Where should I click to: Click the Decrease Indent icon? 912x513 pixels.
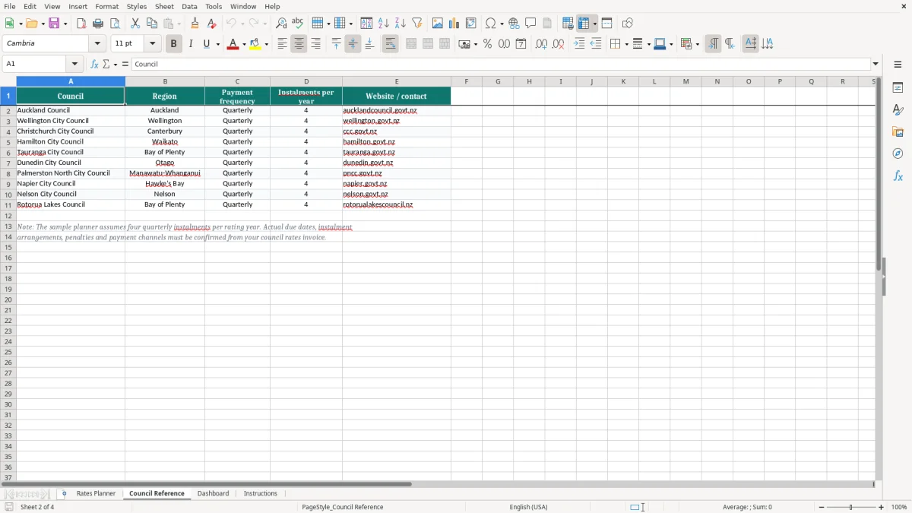(x=596, y=44)
